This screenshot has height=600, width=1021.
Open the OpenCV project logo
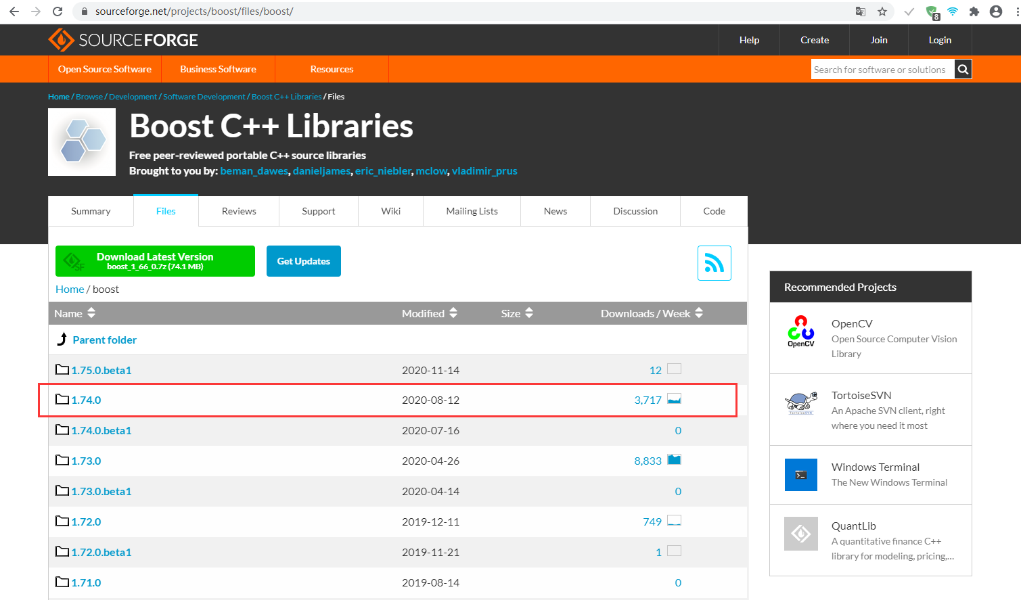[800, 331]
